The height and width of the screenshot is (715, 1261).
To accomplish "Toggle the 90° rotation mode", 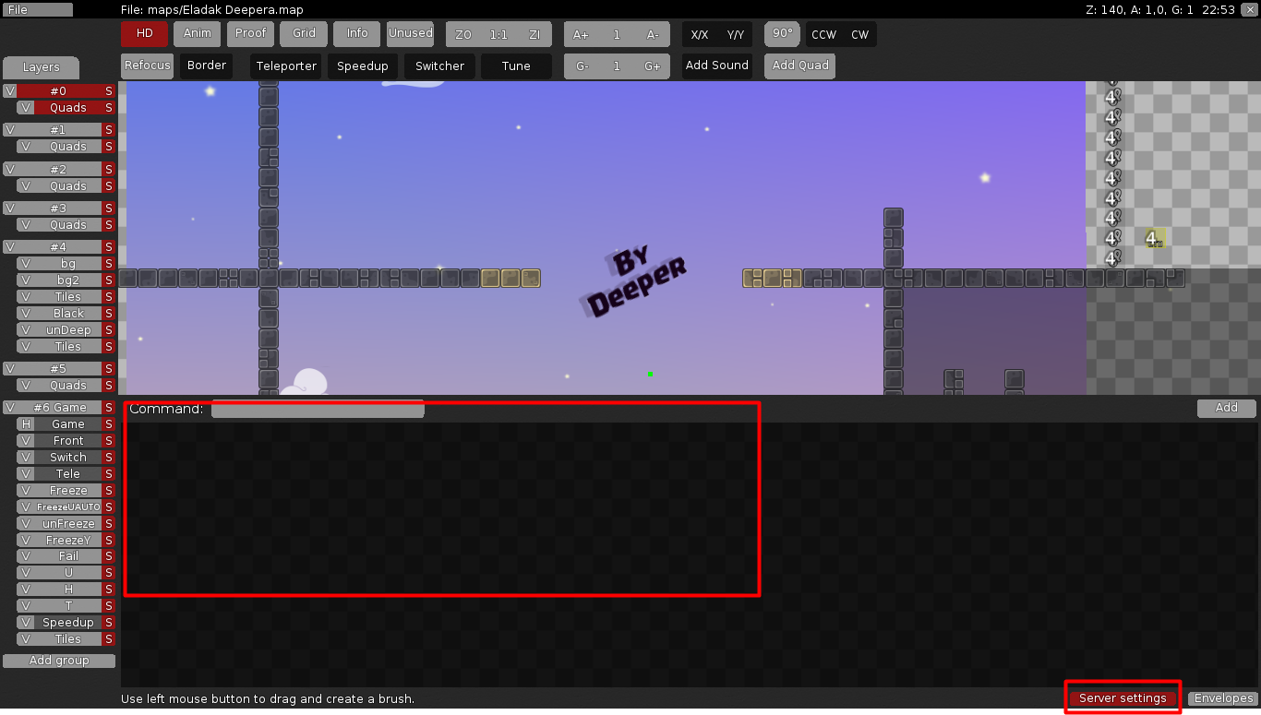I will pos(782,33).
